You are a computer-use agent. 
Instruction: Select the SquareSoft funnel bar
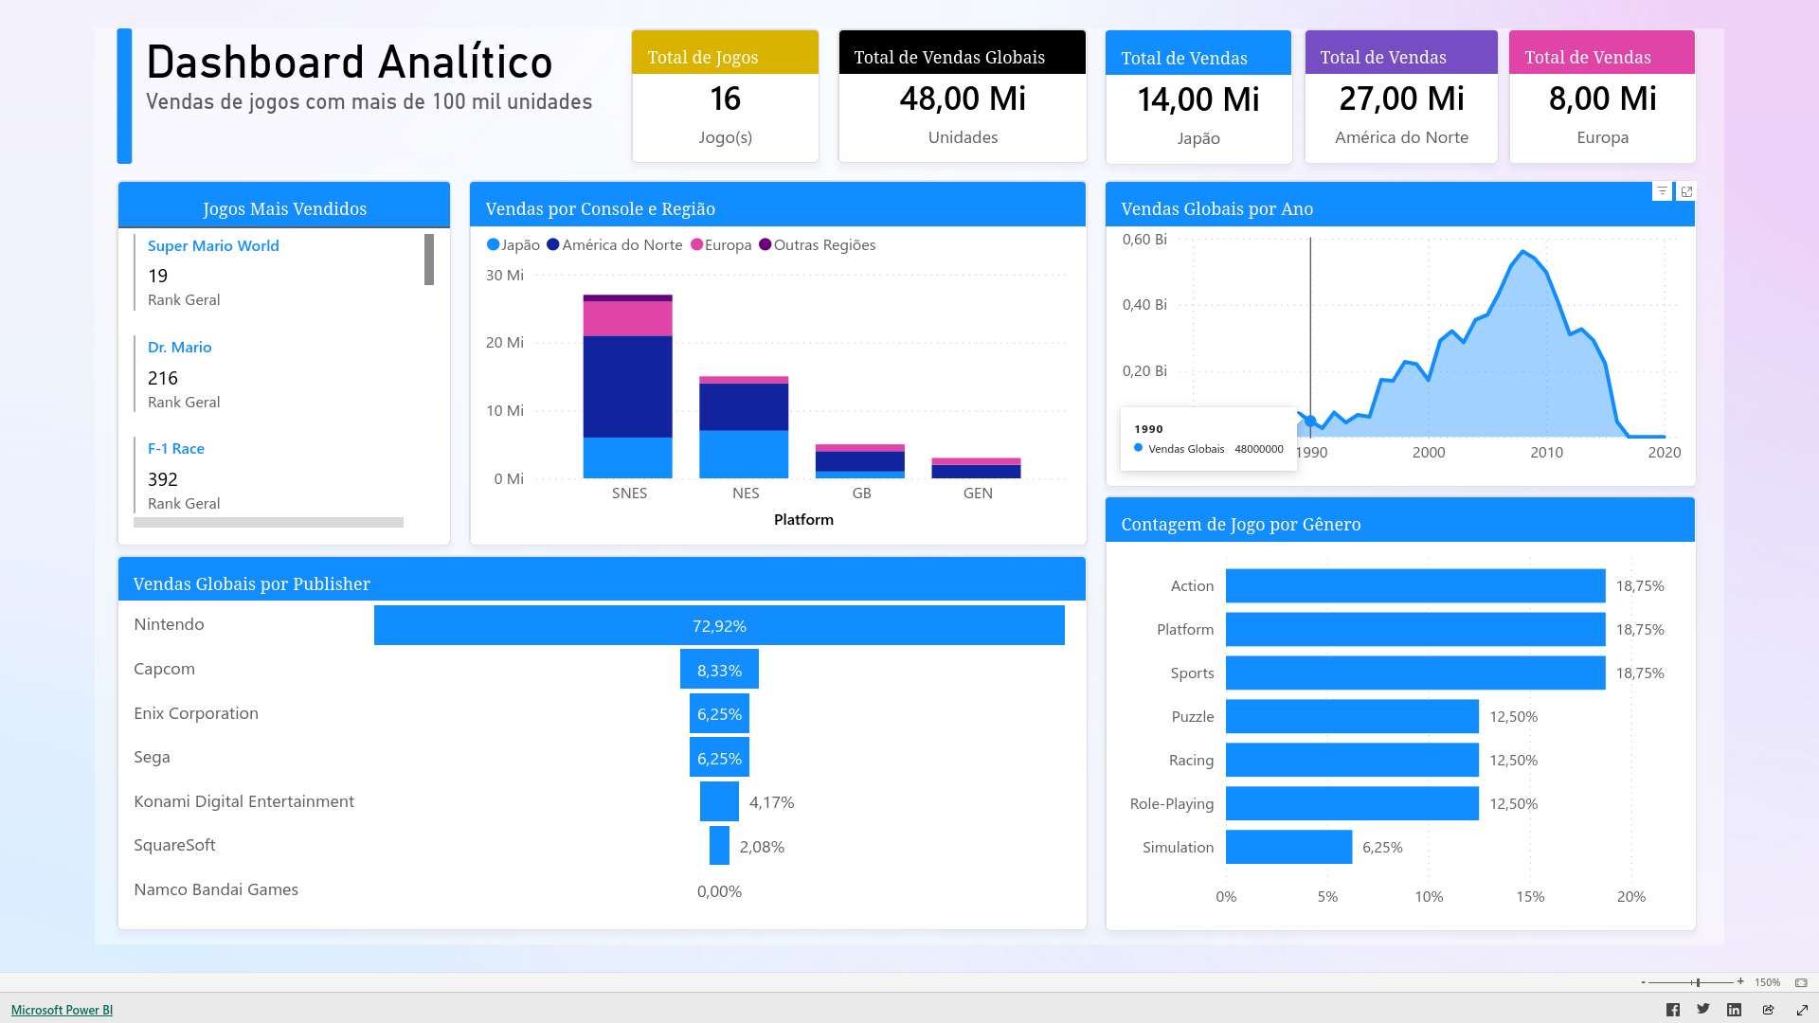pos(719,846)
